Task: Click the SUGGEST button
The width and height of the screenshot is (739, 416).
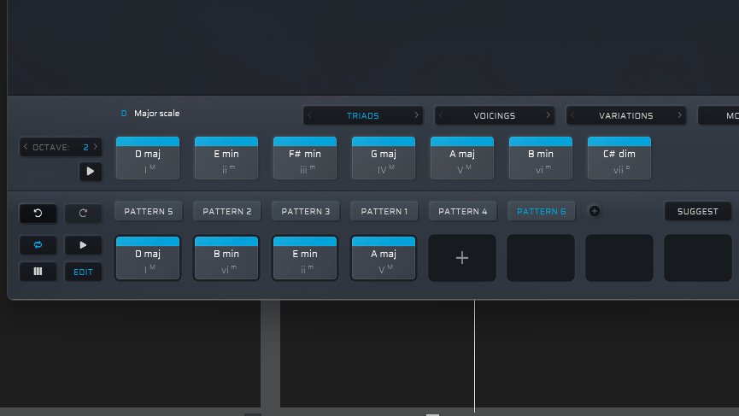Action: coord(697,212)
